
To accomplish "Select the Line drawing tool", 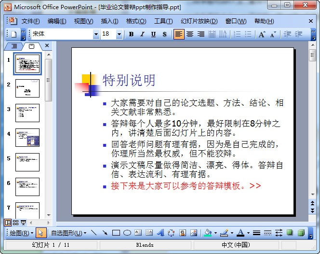I will [93, 233].
